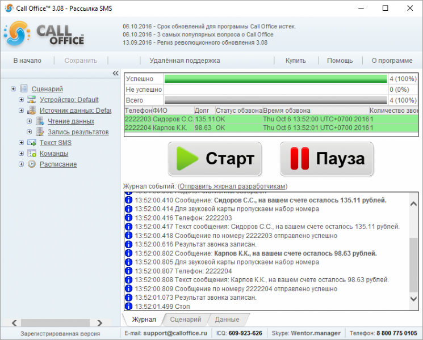Click the log scrollbar down arrow
The width and height of the screenshot is (423, 340).
point(413,299)
